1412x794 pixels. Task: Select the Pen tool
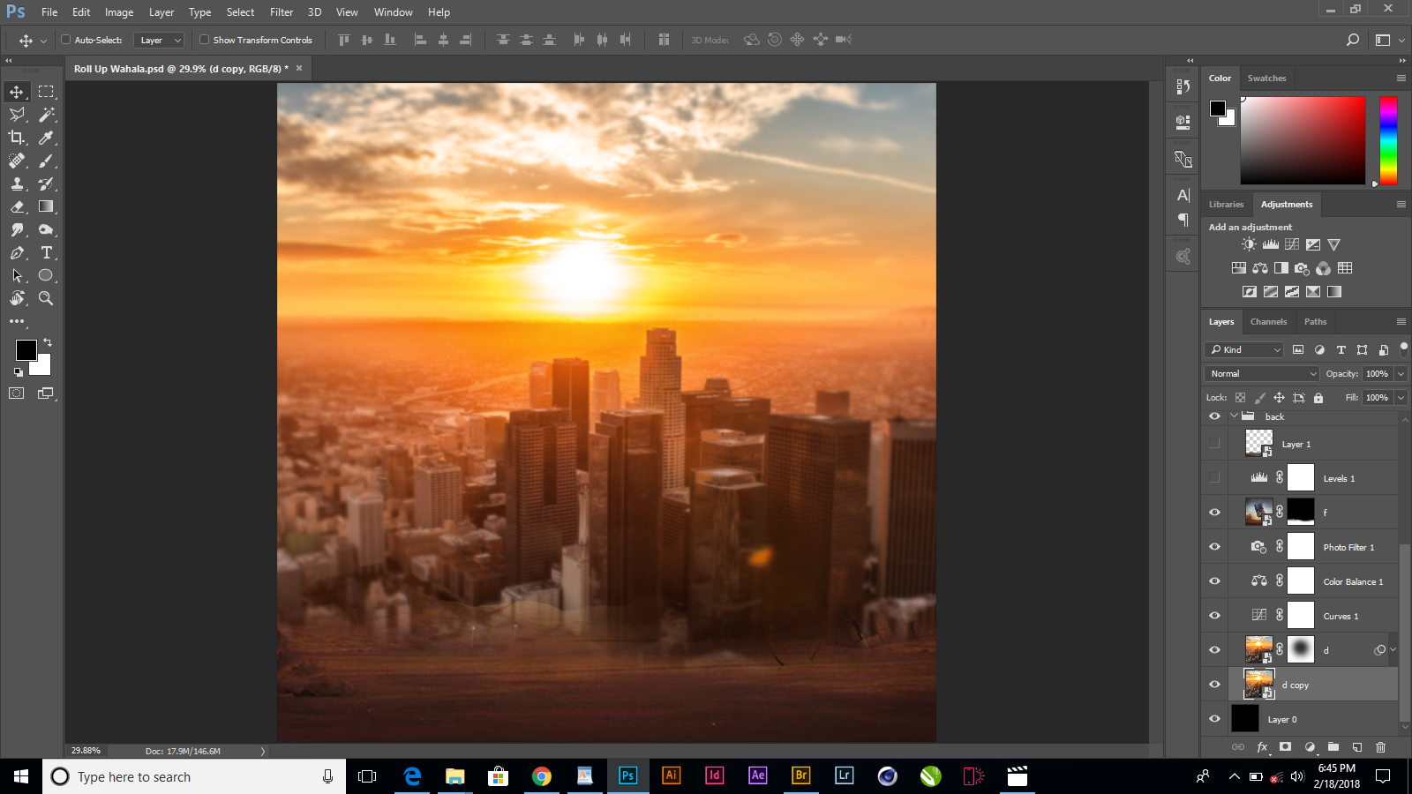point(17,252)
